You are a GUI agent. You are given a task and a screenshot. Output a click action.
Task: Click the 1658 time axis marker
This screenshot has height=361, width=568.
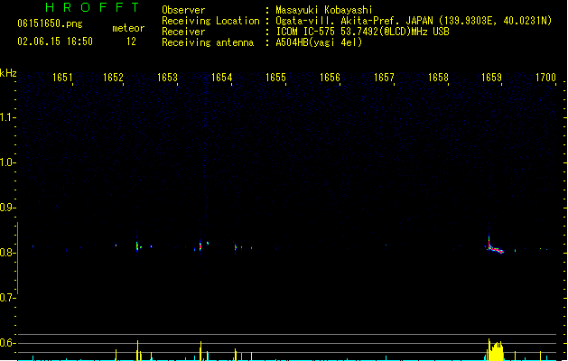438,78
